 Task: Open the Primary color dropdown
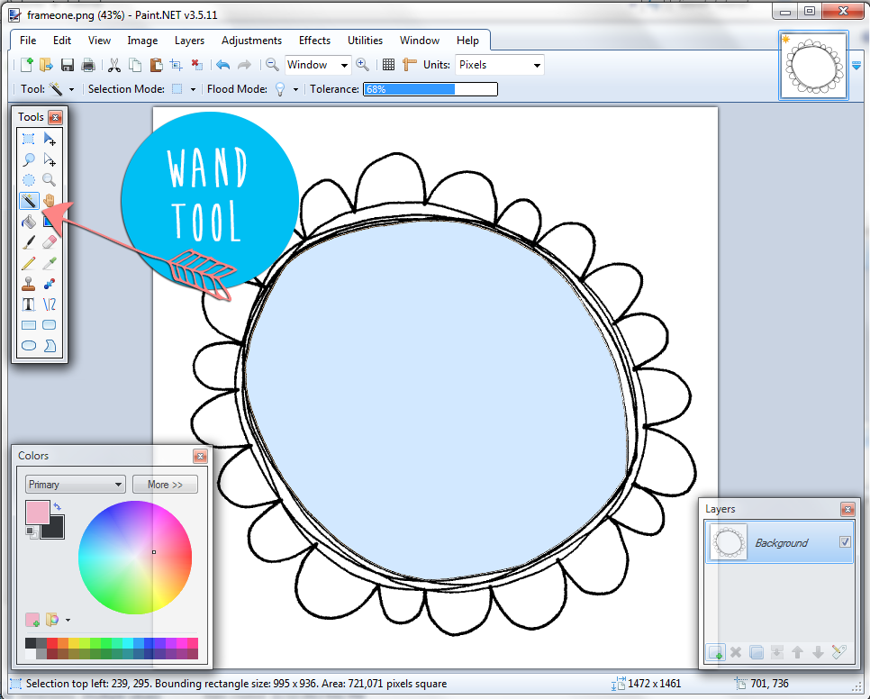coord(75,485)
